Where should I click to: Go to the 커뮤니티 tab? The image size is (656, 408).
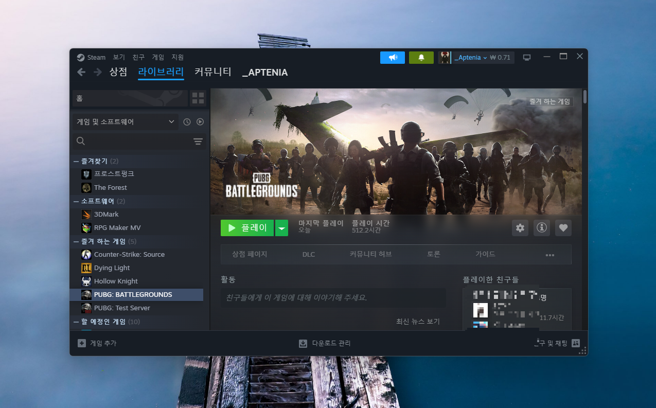click(x=213, y=72)
